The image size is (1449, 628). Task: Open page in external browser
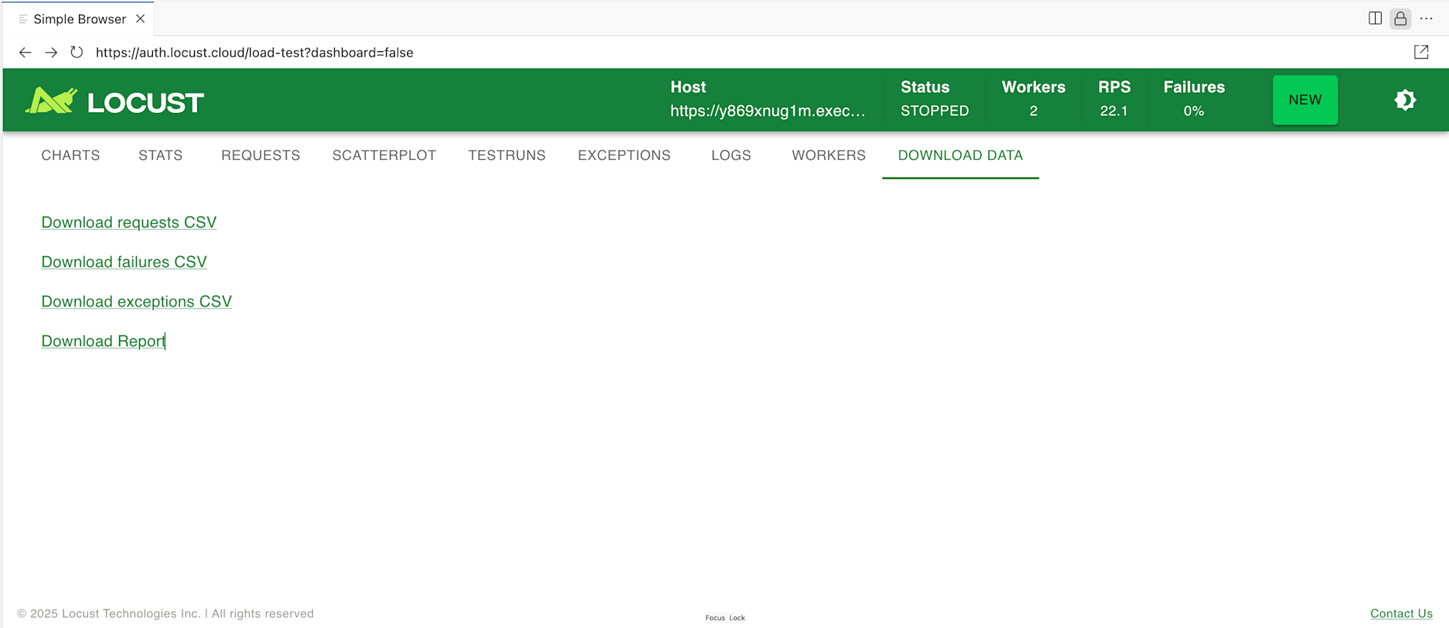coord(1421,52)
